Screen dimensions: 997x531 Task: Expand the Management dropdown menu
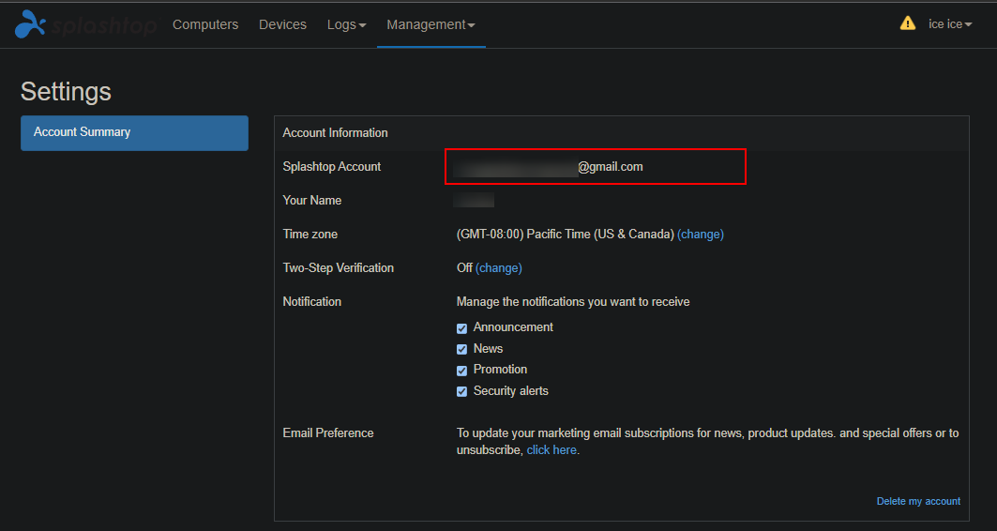(431, 24)
